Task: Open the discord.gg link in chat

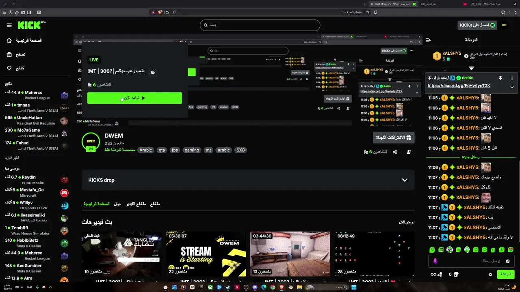Action: pyautogui.click(x=459, y=86)
